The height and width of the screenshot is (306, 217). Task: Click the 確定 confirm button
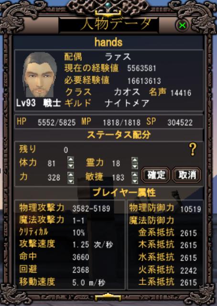155,175
